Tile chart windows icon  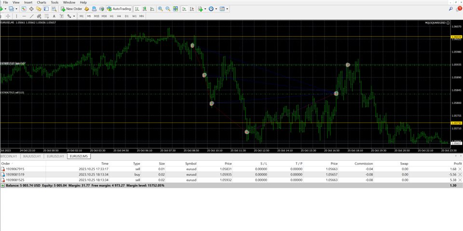[x=176, y=9]
